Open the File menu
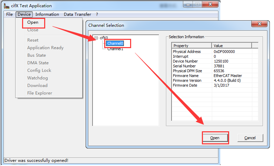This screenshot has height=166, width=274. coord(9,14)
